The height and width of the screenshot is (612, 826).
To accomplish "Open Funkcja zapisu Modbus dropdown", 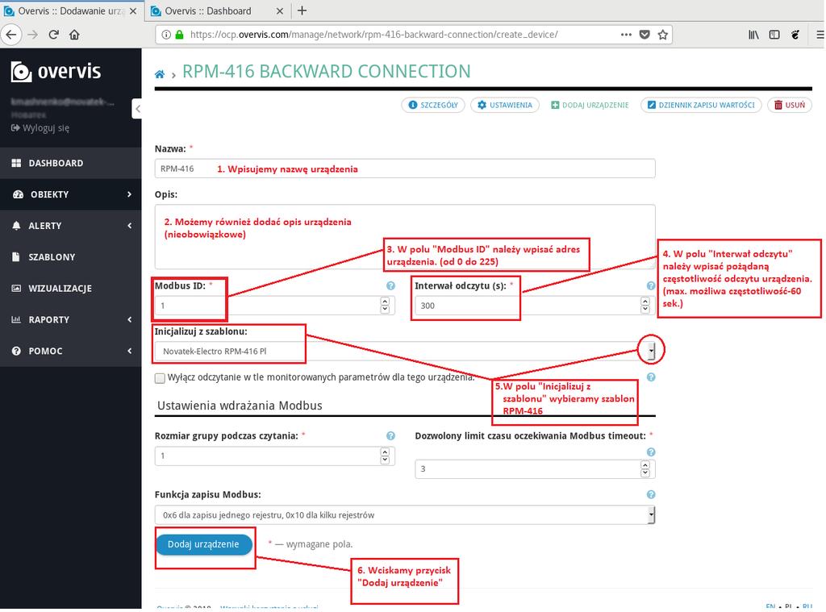I will (405, 515).
